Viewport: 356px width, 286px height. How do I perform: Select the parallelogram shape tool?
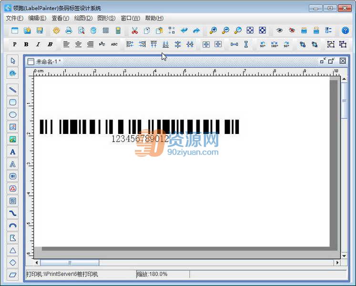click(13, 275)
